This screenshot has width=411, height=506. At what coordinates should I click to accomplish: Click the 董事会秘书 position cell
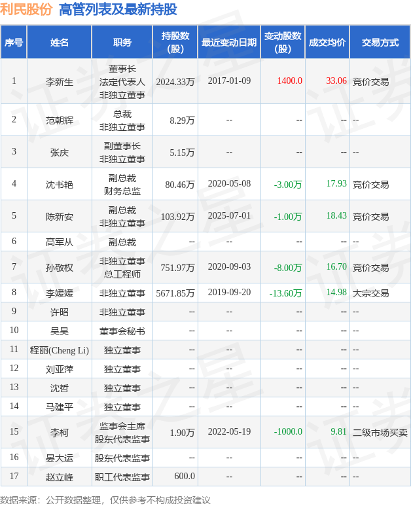point(122,331)
